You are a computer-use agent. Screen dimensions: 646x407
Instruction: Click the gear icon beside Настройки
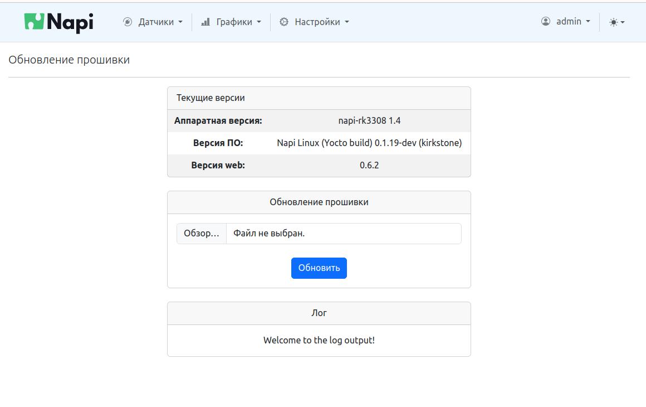[x=283, y=22]
